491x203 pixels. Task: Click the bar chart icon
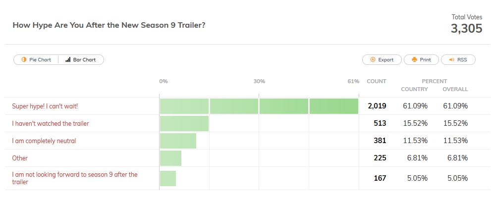coord(68,60)
